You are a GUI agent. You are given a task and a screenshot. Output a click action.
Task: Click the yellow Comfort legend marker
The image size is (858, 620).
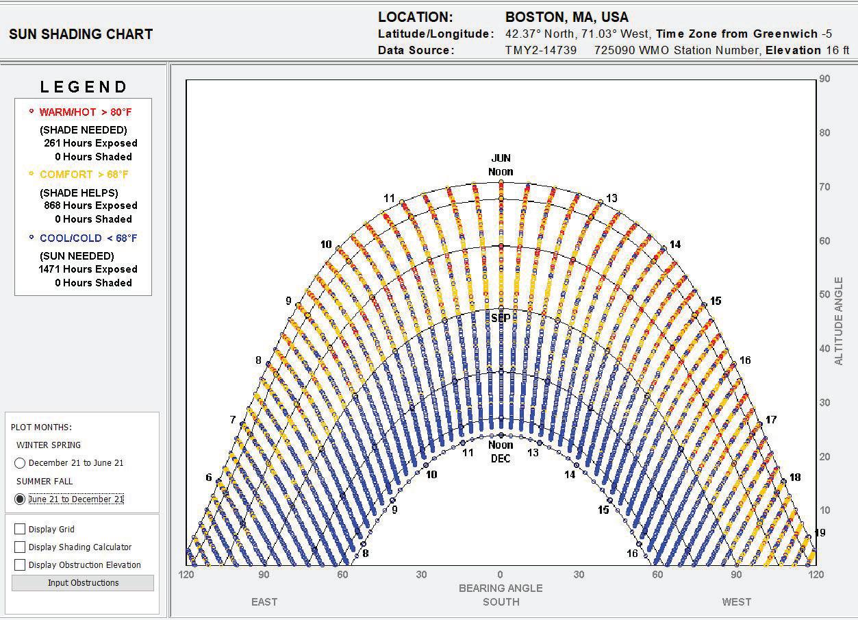31,174
